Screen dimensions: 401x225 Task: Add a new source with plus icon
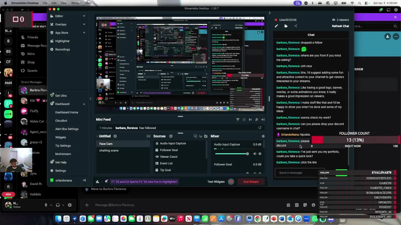coord(171,136)
